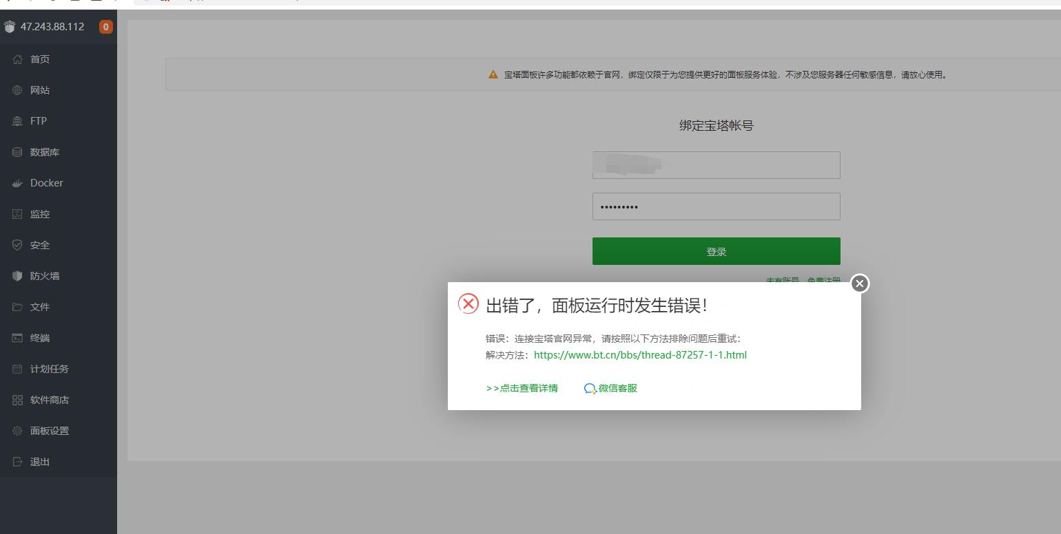Select the 防火墙 menu label
Viewport: 1061px width, 534px height.
pos(45,276)
